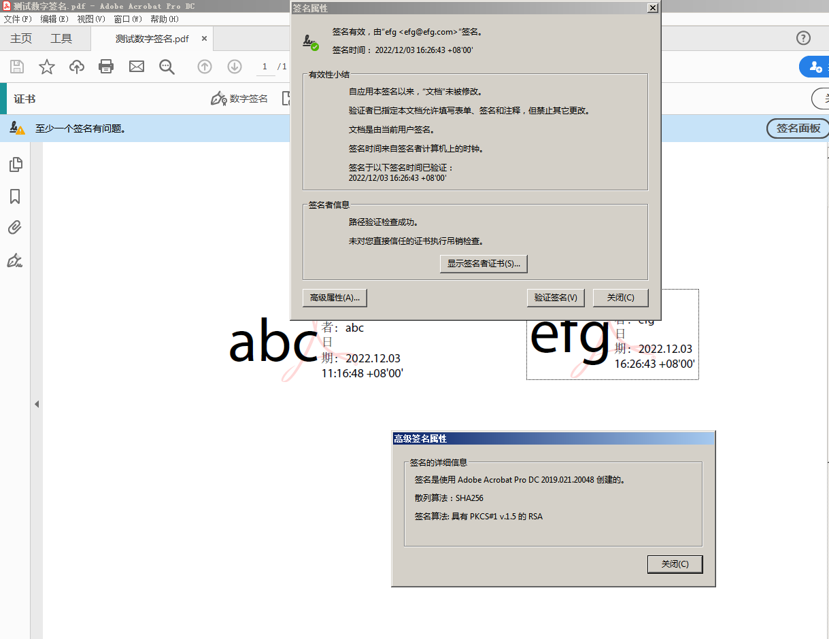Viewport: 829px width, 639px height.
Task: Collapse the left navigation pane arrow
Action: [x=37, y=404]
